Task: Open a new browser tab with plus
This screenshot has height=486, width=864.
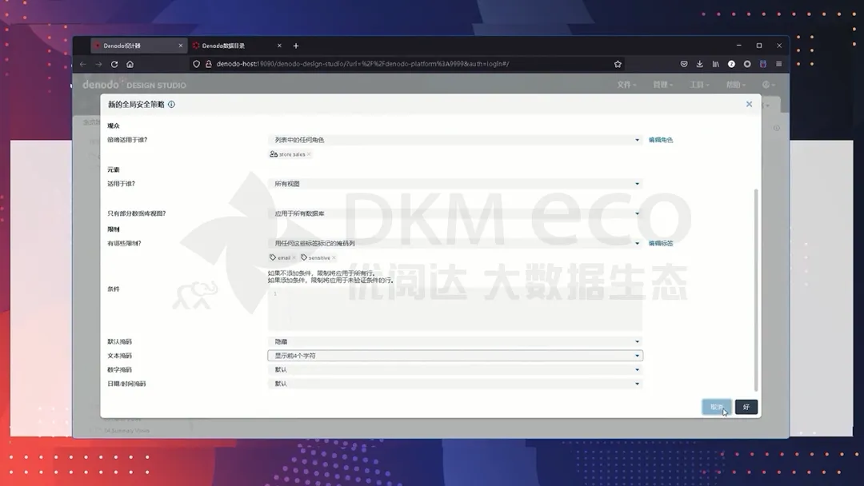Action: tap(296, 46)
